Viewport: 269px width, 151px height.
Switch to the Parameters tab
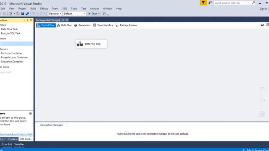click(x=82, y=25)
